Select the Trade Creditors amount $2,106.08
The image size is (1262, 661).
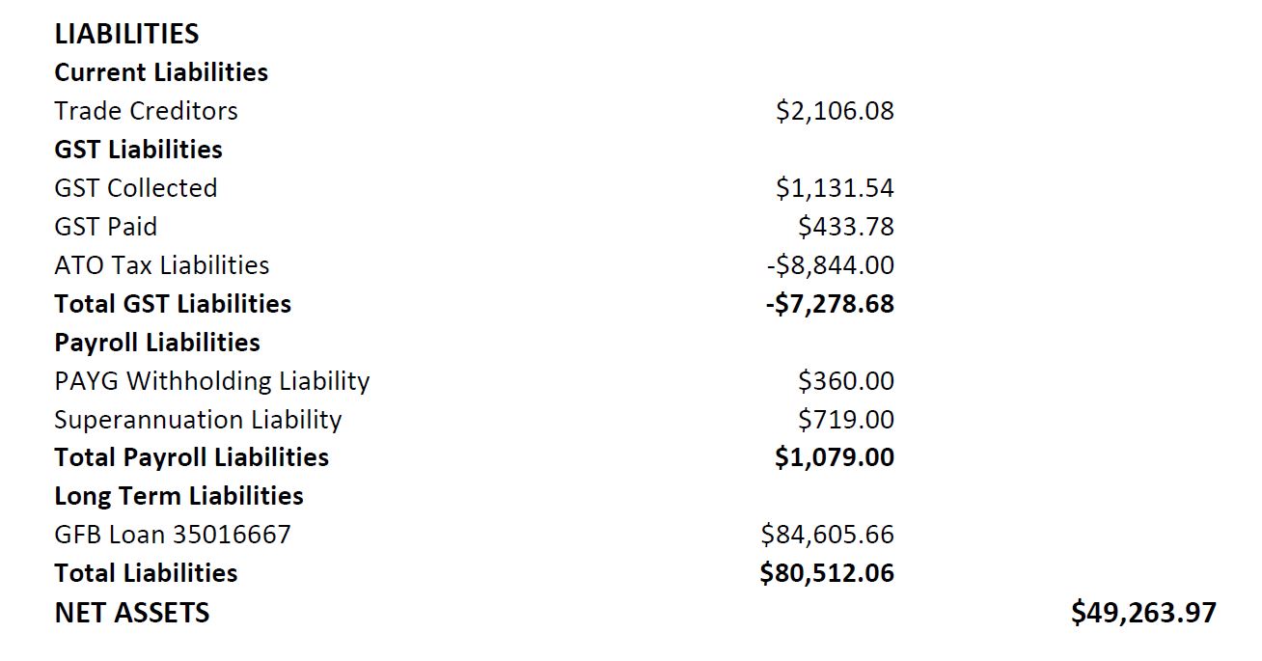point(835,111)
